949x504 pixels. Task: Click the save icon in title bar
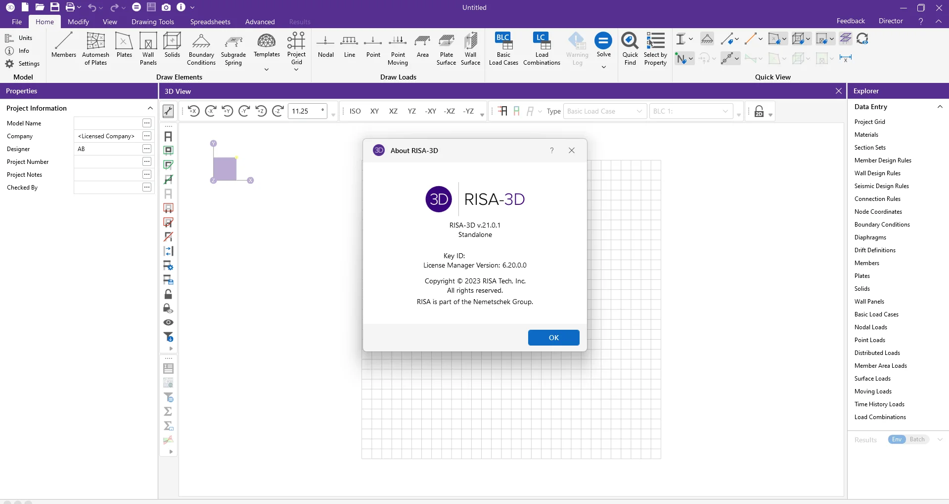click(55, 7)
